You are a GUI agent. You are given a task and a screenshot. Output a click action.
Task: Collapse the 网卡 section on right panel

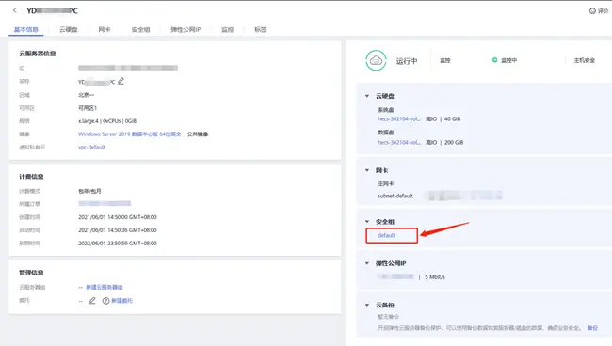point(367,170)
